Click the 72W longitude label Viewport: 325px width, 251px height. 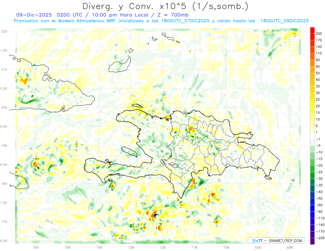pos(162,247)
